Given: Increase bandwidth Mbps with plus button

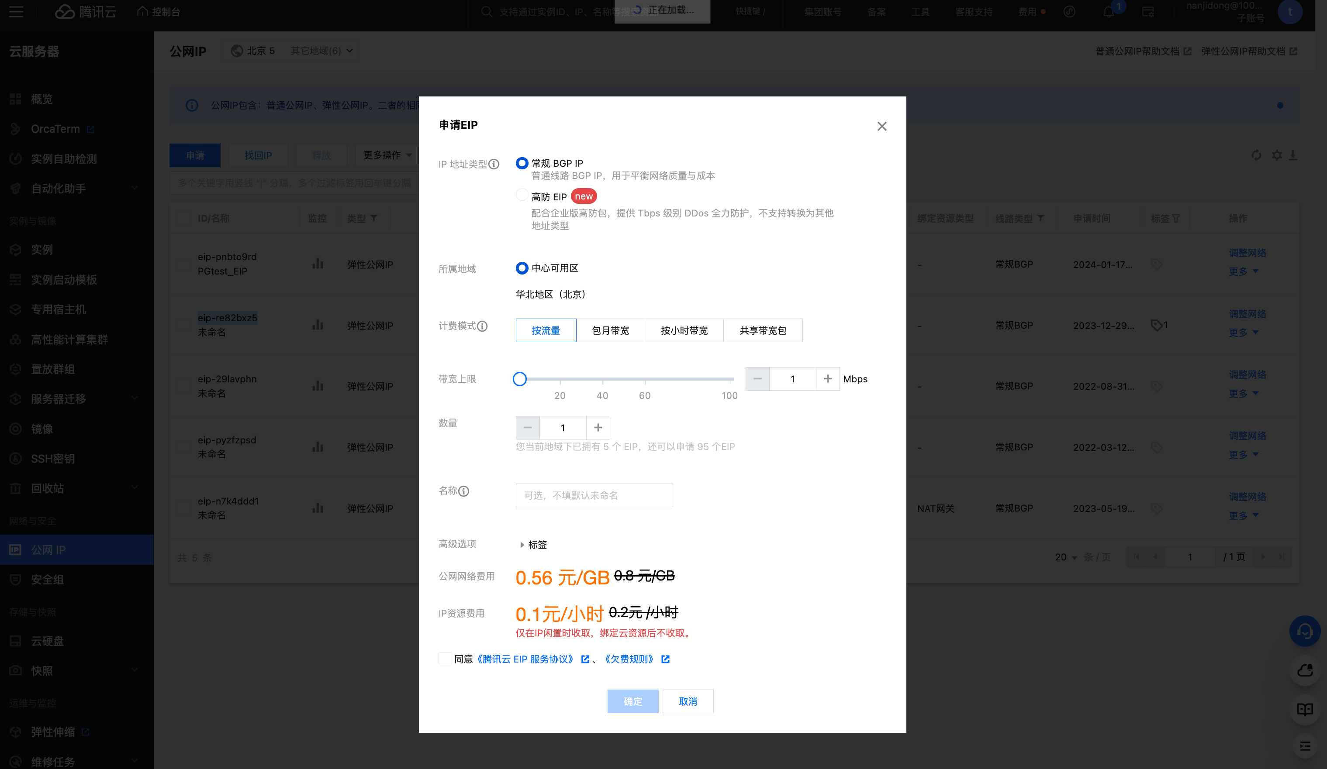Looking at the screenshot, I should click(827, 379).
